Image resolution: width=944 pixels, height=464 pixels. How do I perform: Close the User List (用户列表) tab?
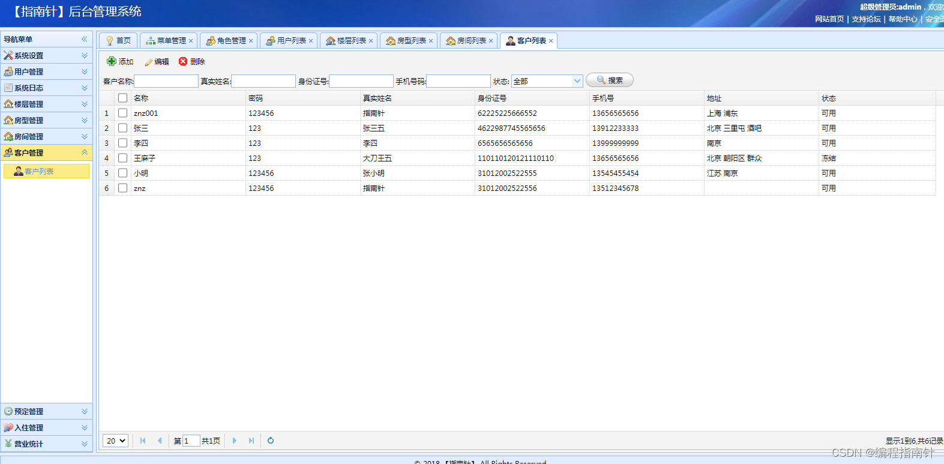311,41
